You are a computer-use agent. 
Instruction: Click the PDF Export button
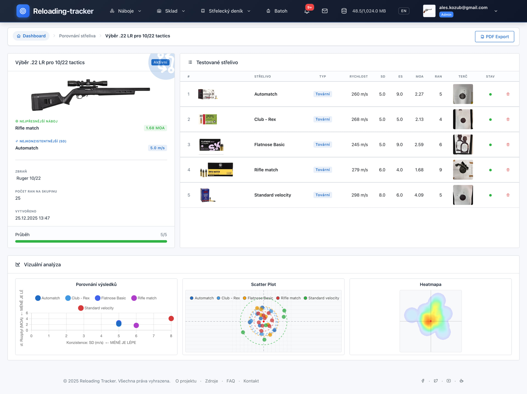click(x=494, y=37)
